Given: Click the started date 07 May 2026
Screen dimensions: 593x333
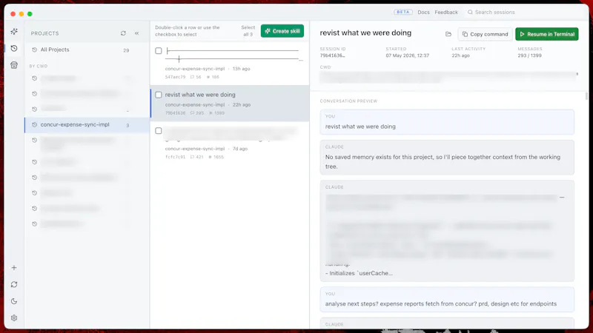Looking at the screenshot, I should [407, 55].
